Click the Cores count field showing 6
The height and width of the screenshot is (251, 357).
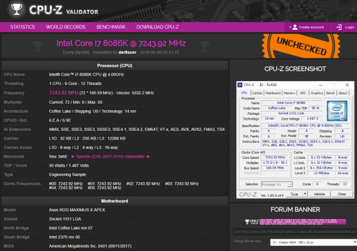click(317, 184)
